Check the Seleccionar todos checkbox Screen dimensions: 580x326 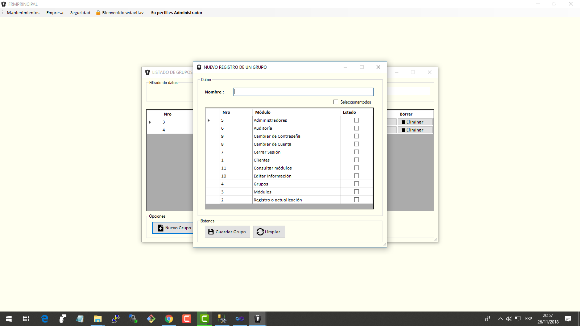[336, 102]
